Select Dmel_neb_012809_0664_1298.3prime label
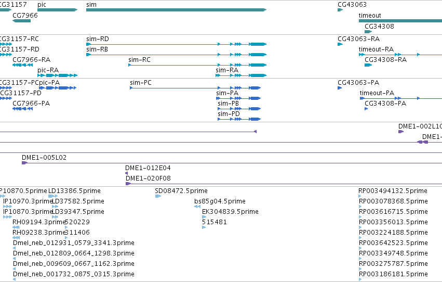The width and height of the screenshot is (442, 282). pyautogui.click(x=74, y=253)
